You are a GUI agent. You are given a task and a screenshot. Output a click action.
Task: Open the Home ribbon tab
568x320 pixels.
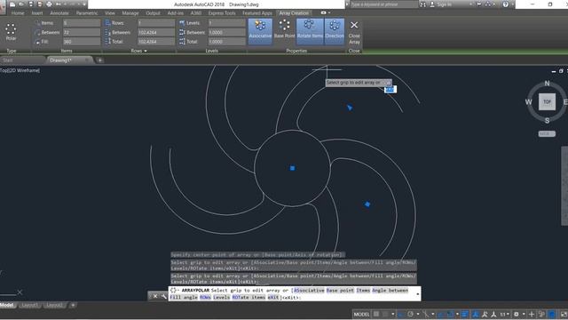coord(18,13)
